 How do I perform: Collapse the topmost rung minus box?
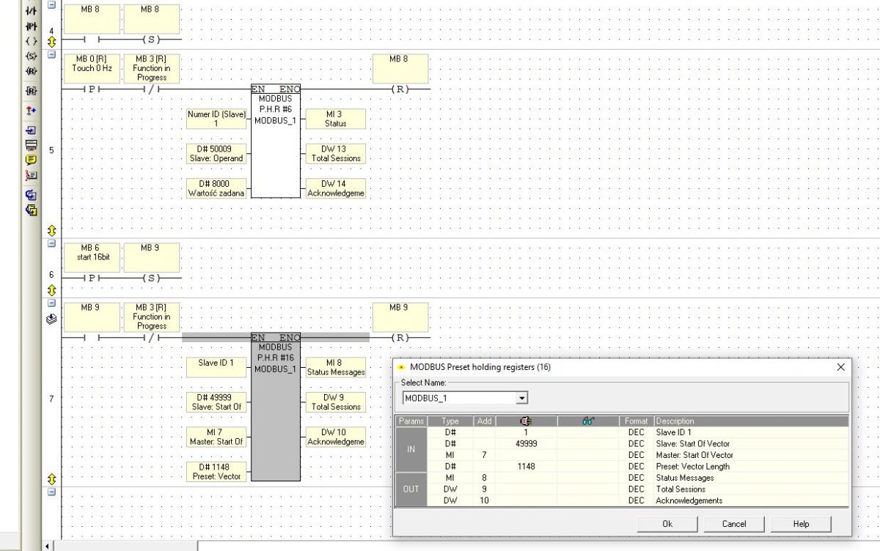pyautogui.click(x=52, y=5)
